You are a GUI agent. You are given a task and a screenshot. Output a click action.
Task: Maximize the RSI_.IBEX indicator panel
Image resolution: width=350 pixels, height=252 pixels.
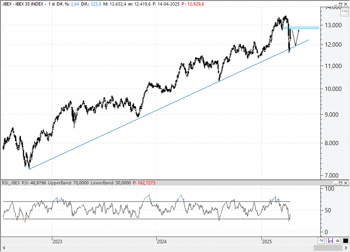coord(340,183)
